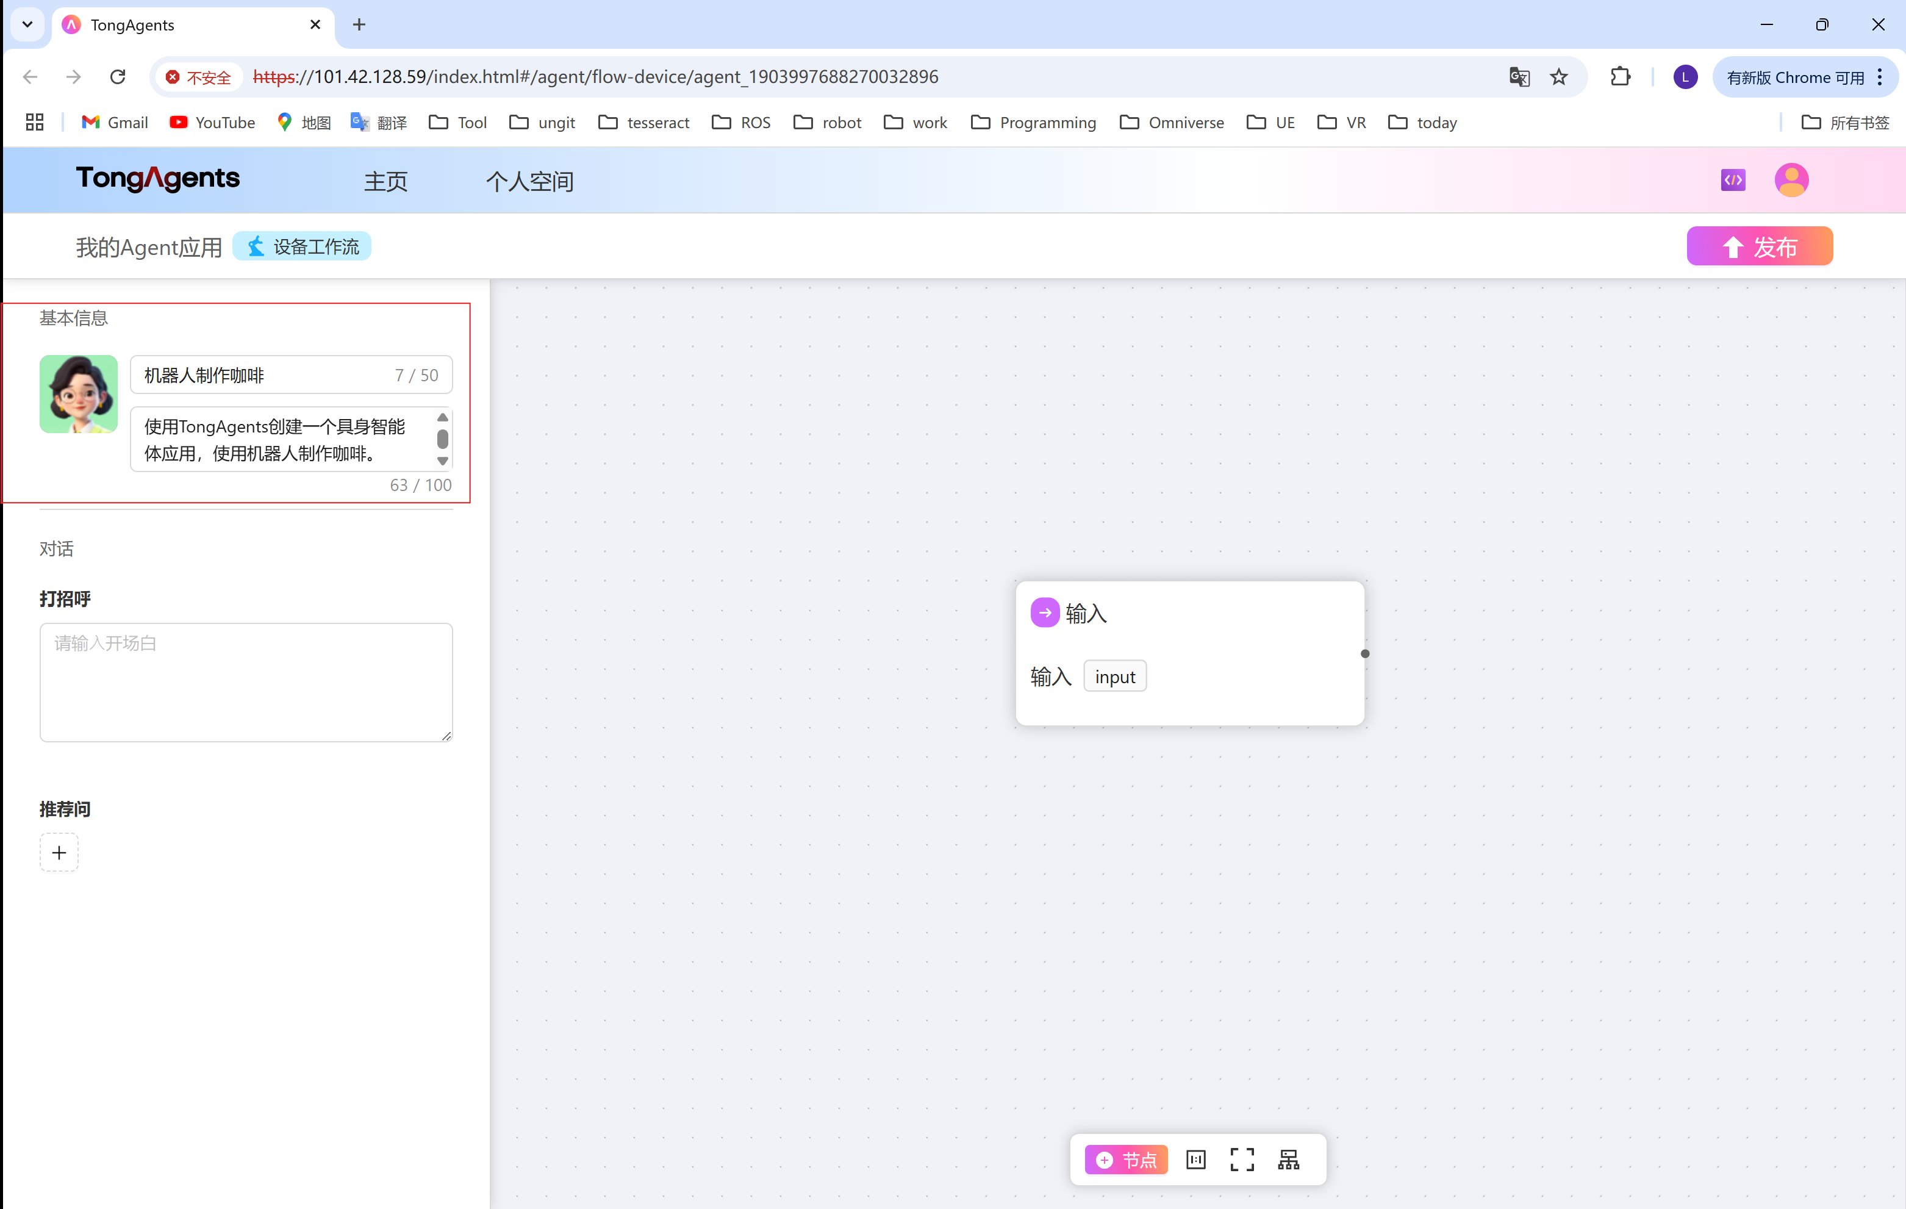Image resolution: width=1906 pixels, height=1209 pixels.
Task: Open the Chrome extensions puzzle icon
Action: tap(1621, 77)
